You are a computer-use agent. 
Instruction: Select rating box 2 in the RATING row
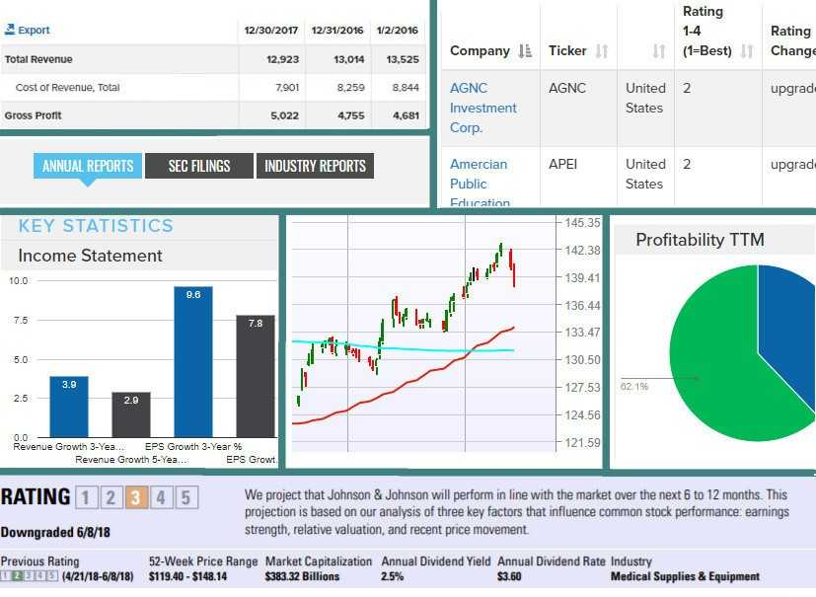tap(111, 497)
